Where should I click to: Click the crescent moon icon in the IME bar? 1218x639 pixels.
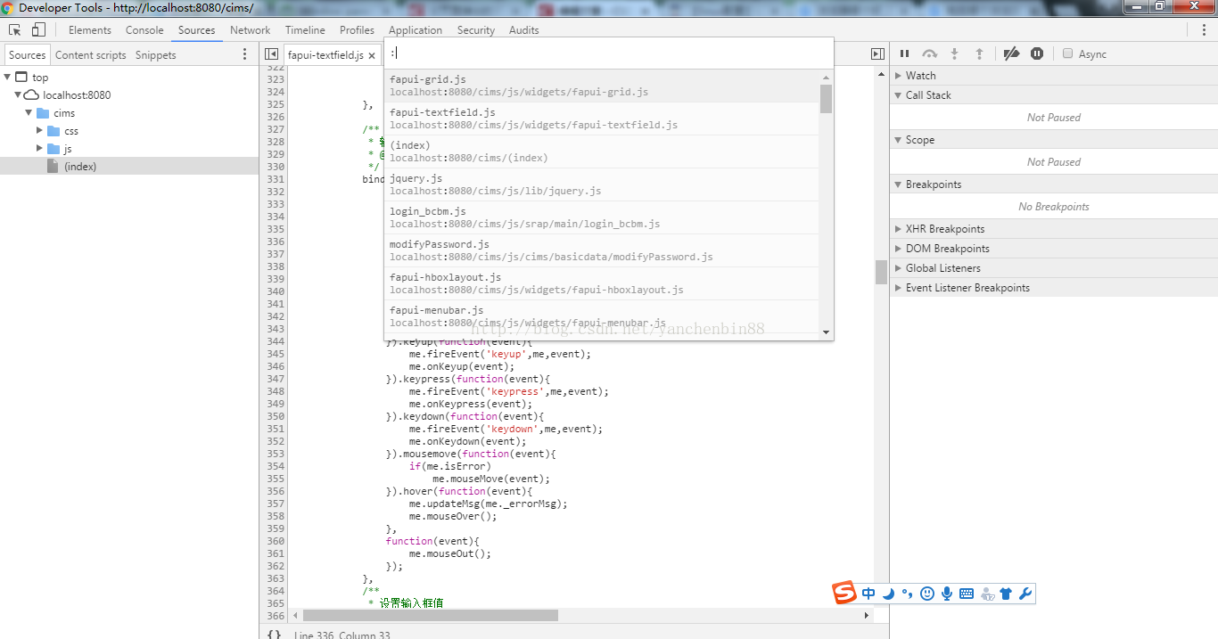pos(888,594)
